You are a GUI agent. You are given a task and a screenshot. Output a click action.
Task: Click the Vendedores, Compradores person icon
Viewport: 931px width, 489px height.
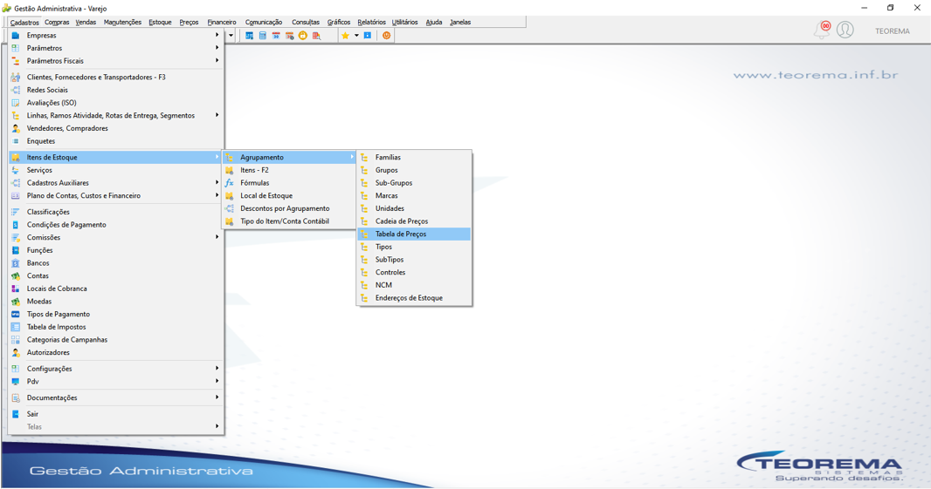pos(16,129)
